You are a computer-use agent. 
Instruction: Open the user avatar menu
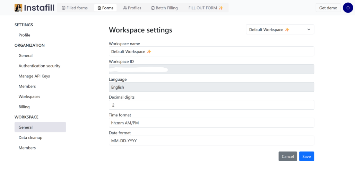348,8
